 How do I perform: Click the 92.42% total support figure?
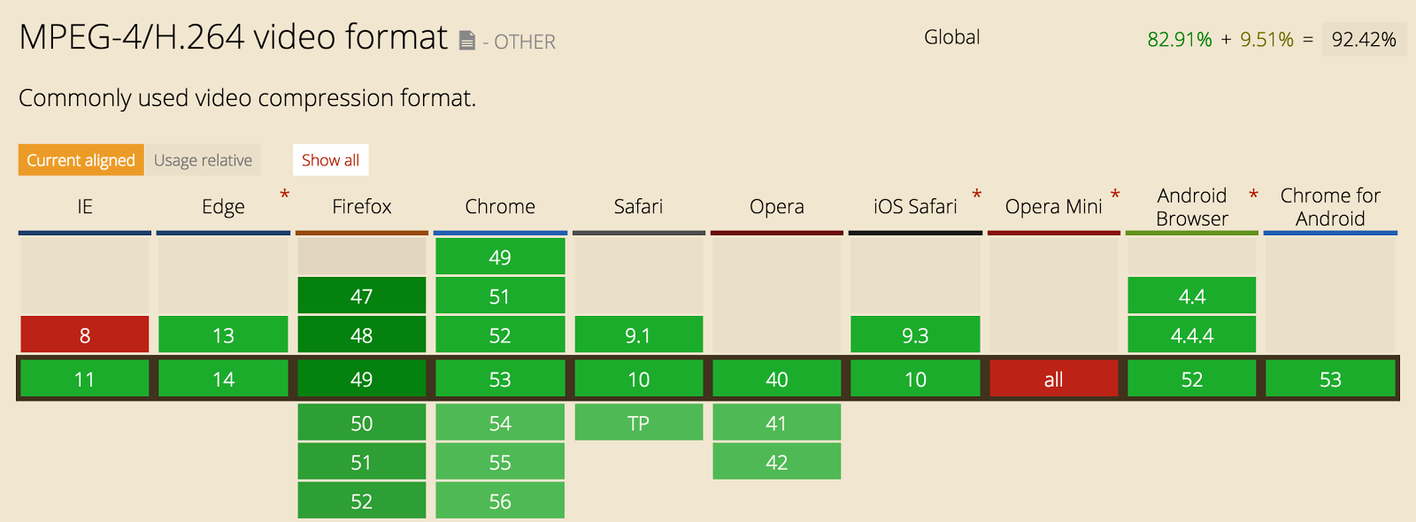(x=1363, y=40)
